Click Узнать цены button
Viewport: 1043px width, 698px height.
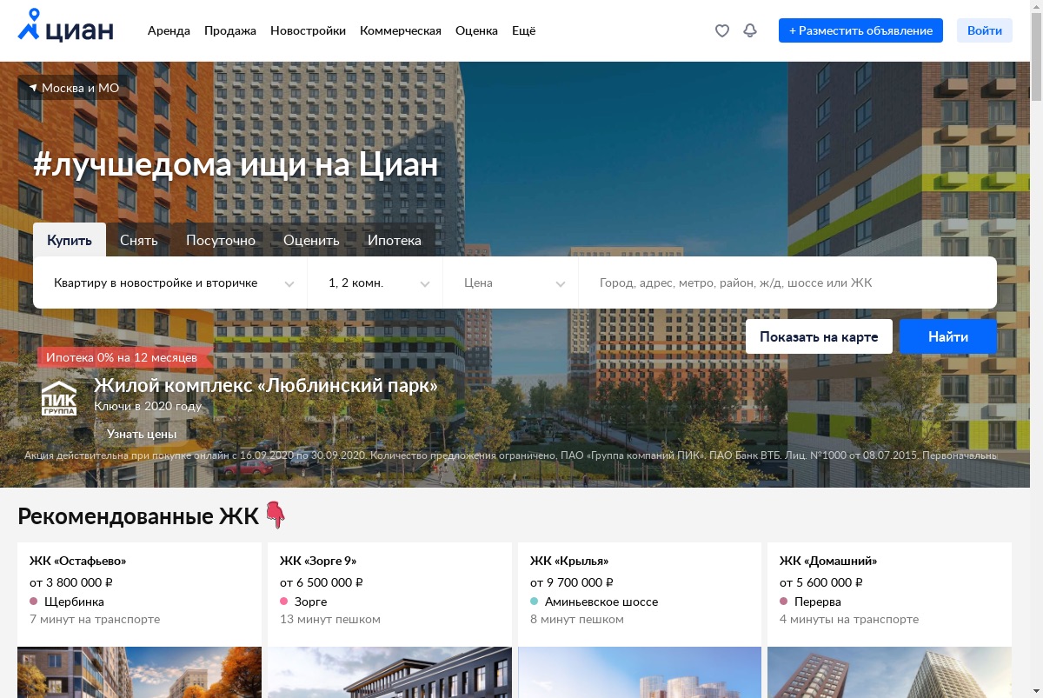click(x=142, y=433)
